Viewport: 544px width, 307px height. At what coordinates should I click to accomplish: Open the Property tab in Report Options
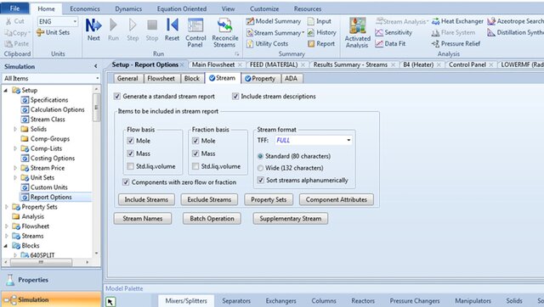tap(260, 79)
